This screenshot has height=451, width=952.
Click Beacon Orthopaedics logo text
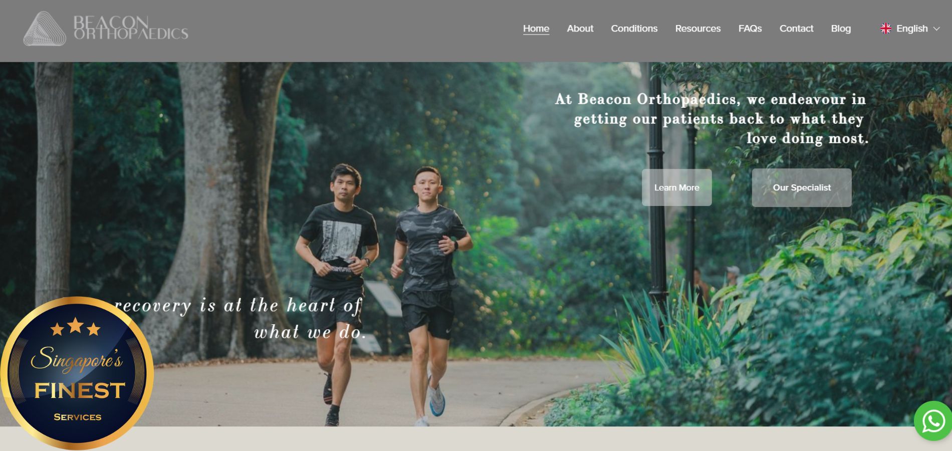click(x=131, y=28)
